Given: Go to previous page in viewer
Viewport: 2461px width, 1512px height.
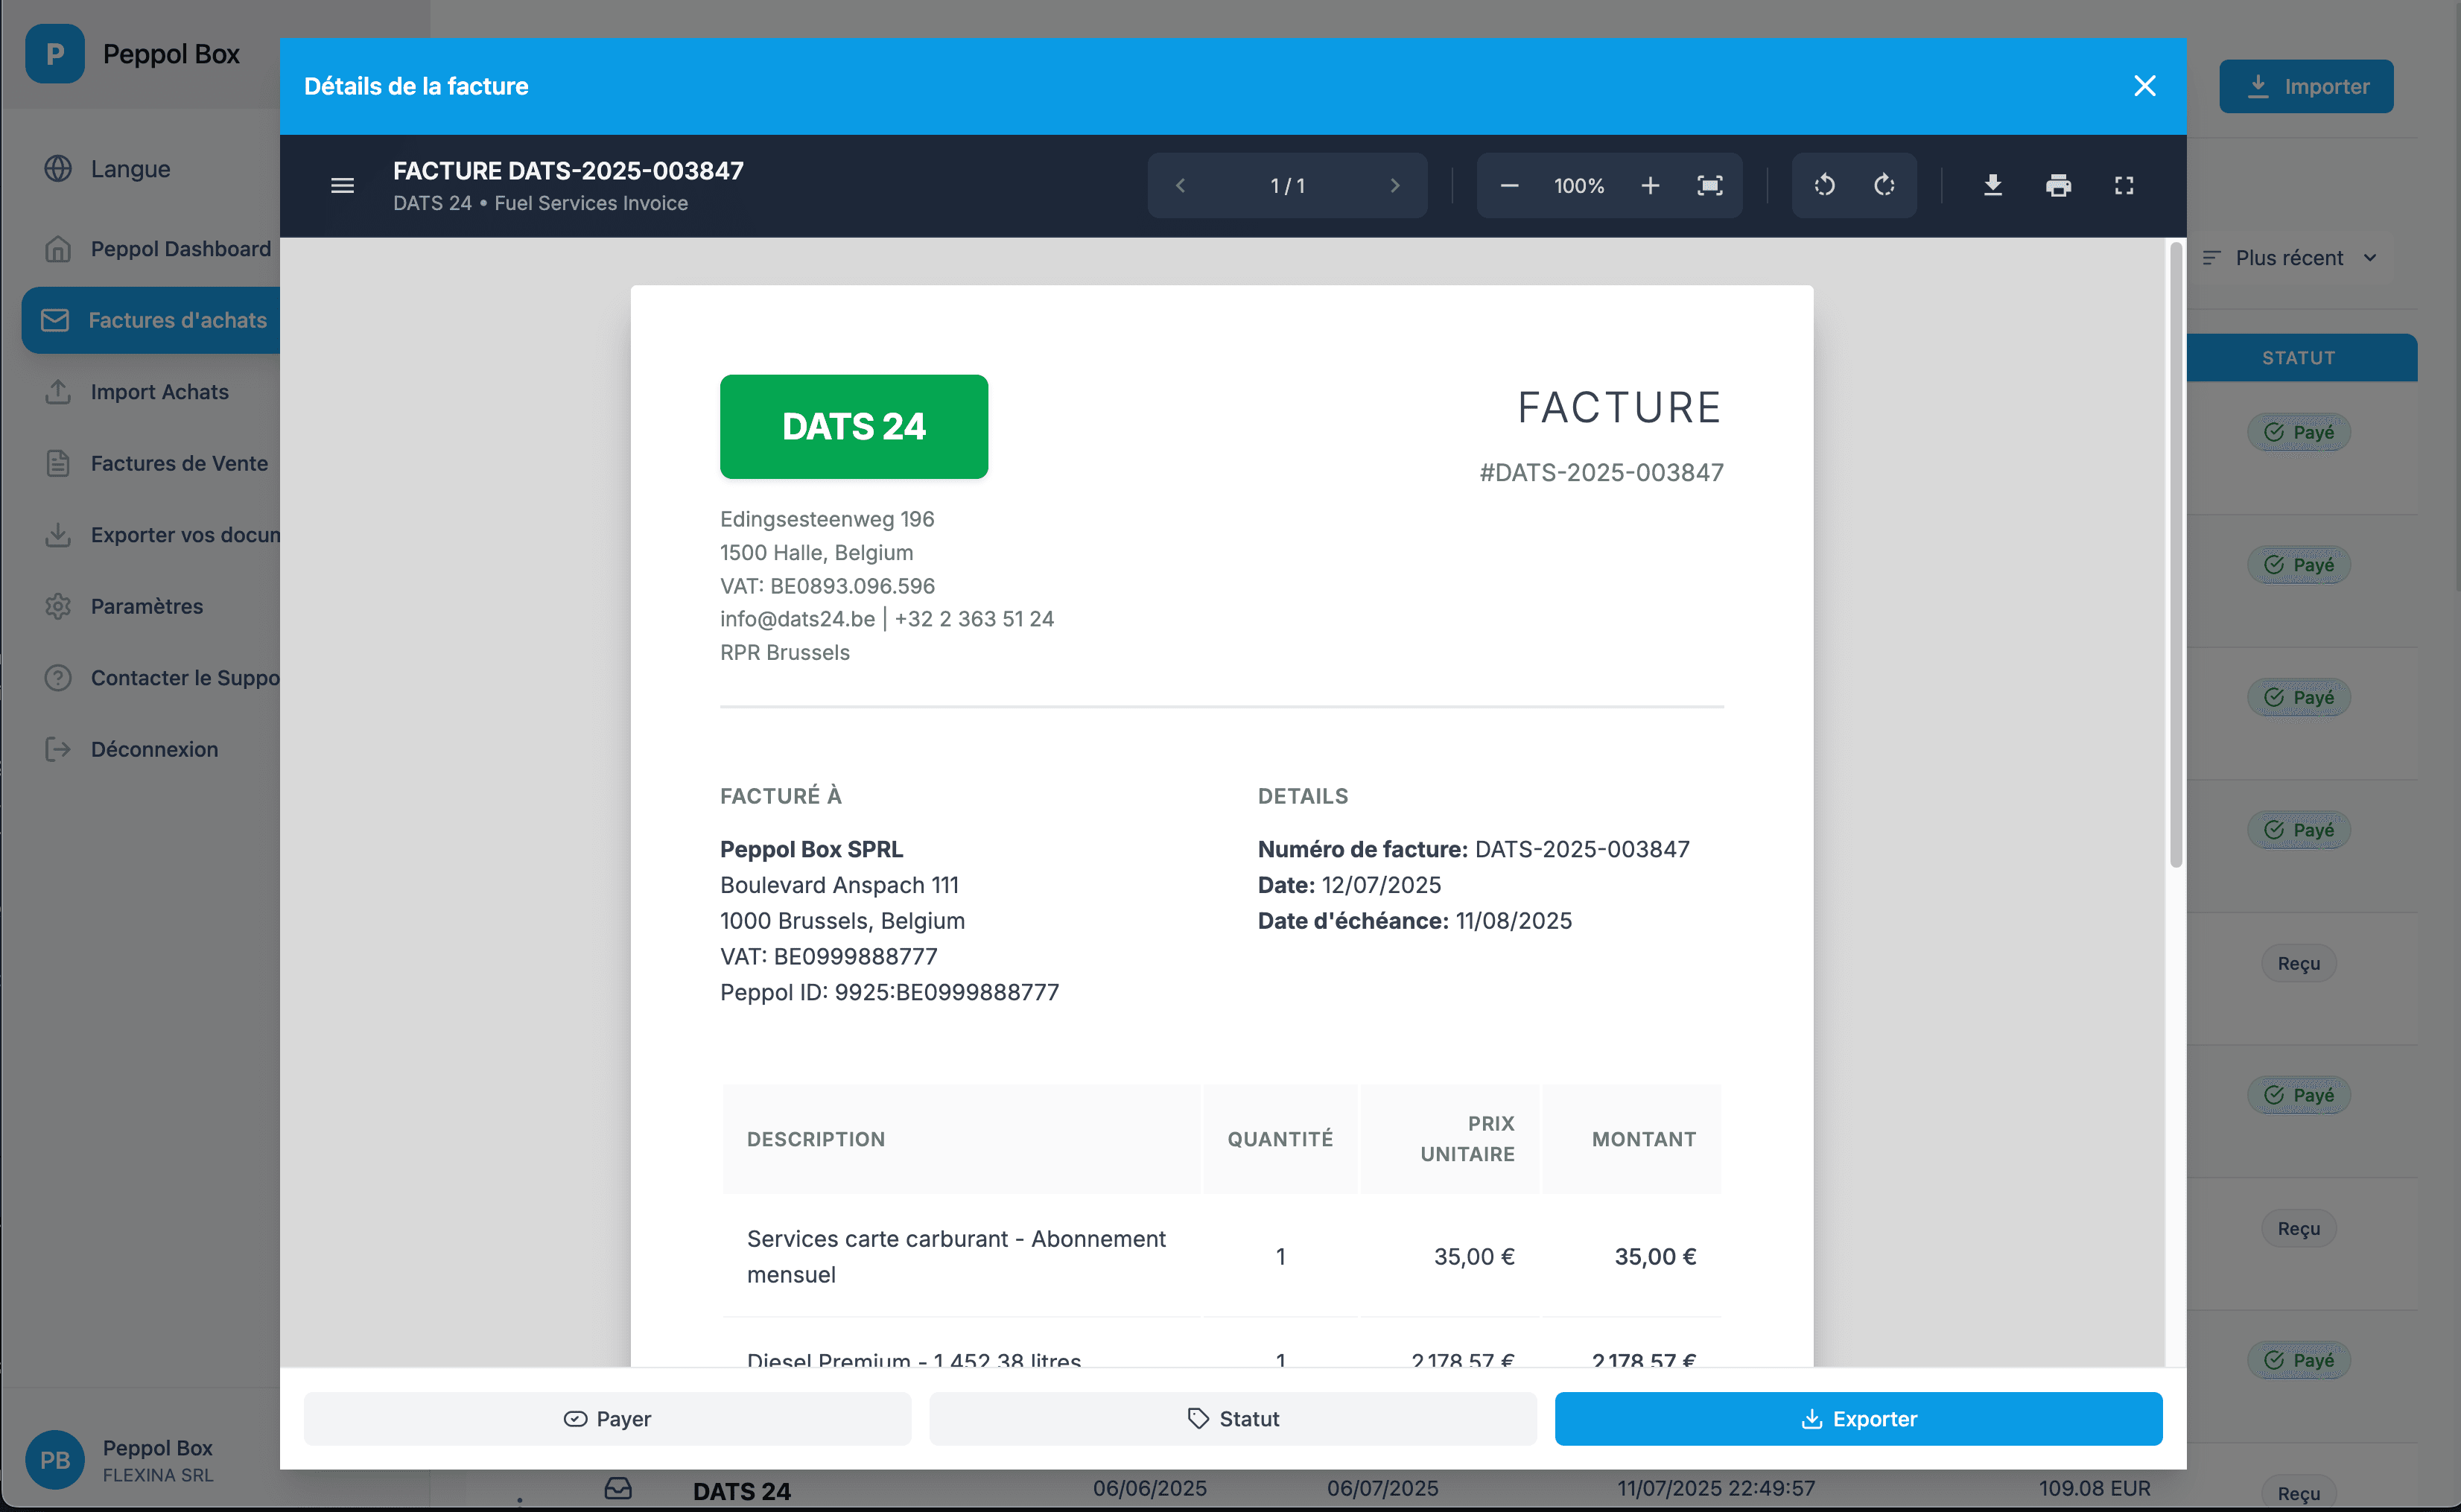Looking at the screenshot, I should [1180, 186].
